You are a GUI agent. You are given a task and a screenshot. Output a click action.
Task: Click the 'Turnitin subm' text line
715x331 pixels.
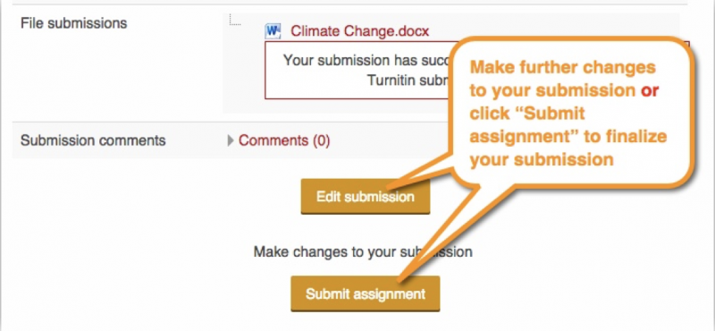[408, 81]
